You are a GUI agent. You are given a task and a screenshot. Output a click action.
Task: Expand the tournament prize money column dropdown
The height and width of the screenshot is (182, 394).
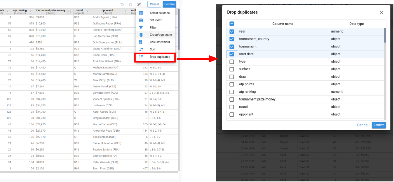coord(69,12)
